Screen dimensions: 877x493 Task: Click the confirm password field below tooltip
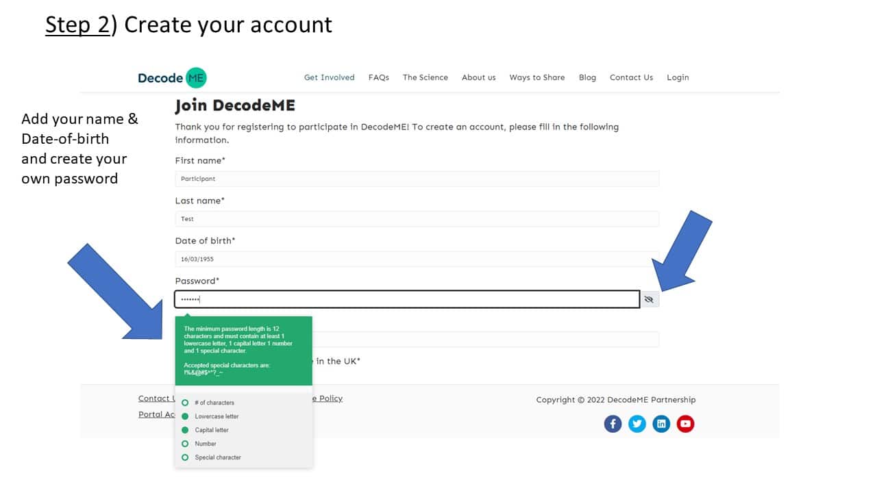coord(486,340)
